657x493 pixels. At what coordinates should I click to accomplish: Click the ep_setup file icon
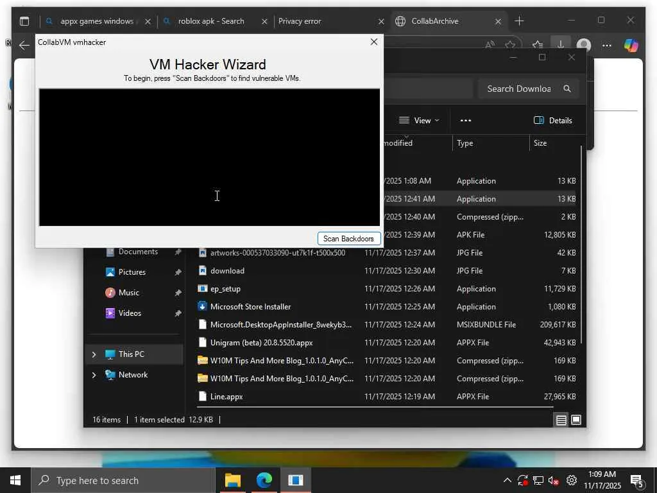[202, 288]
